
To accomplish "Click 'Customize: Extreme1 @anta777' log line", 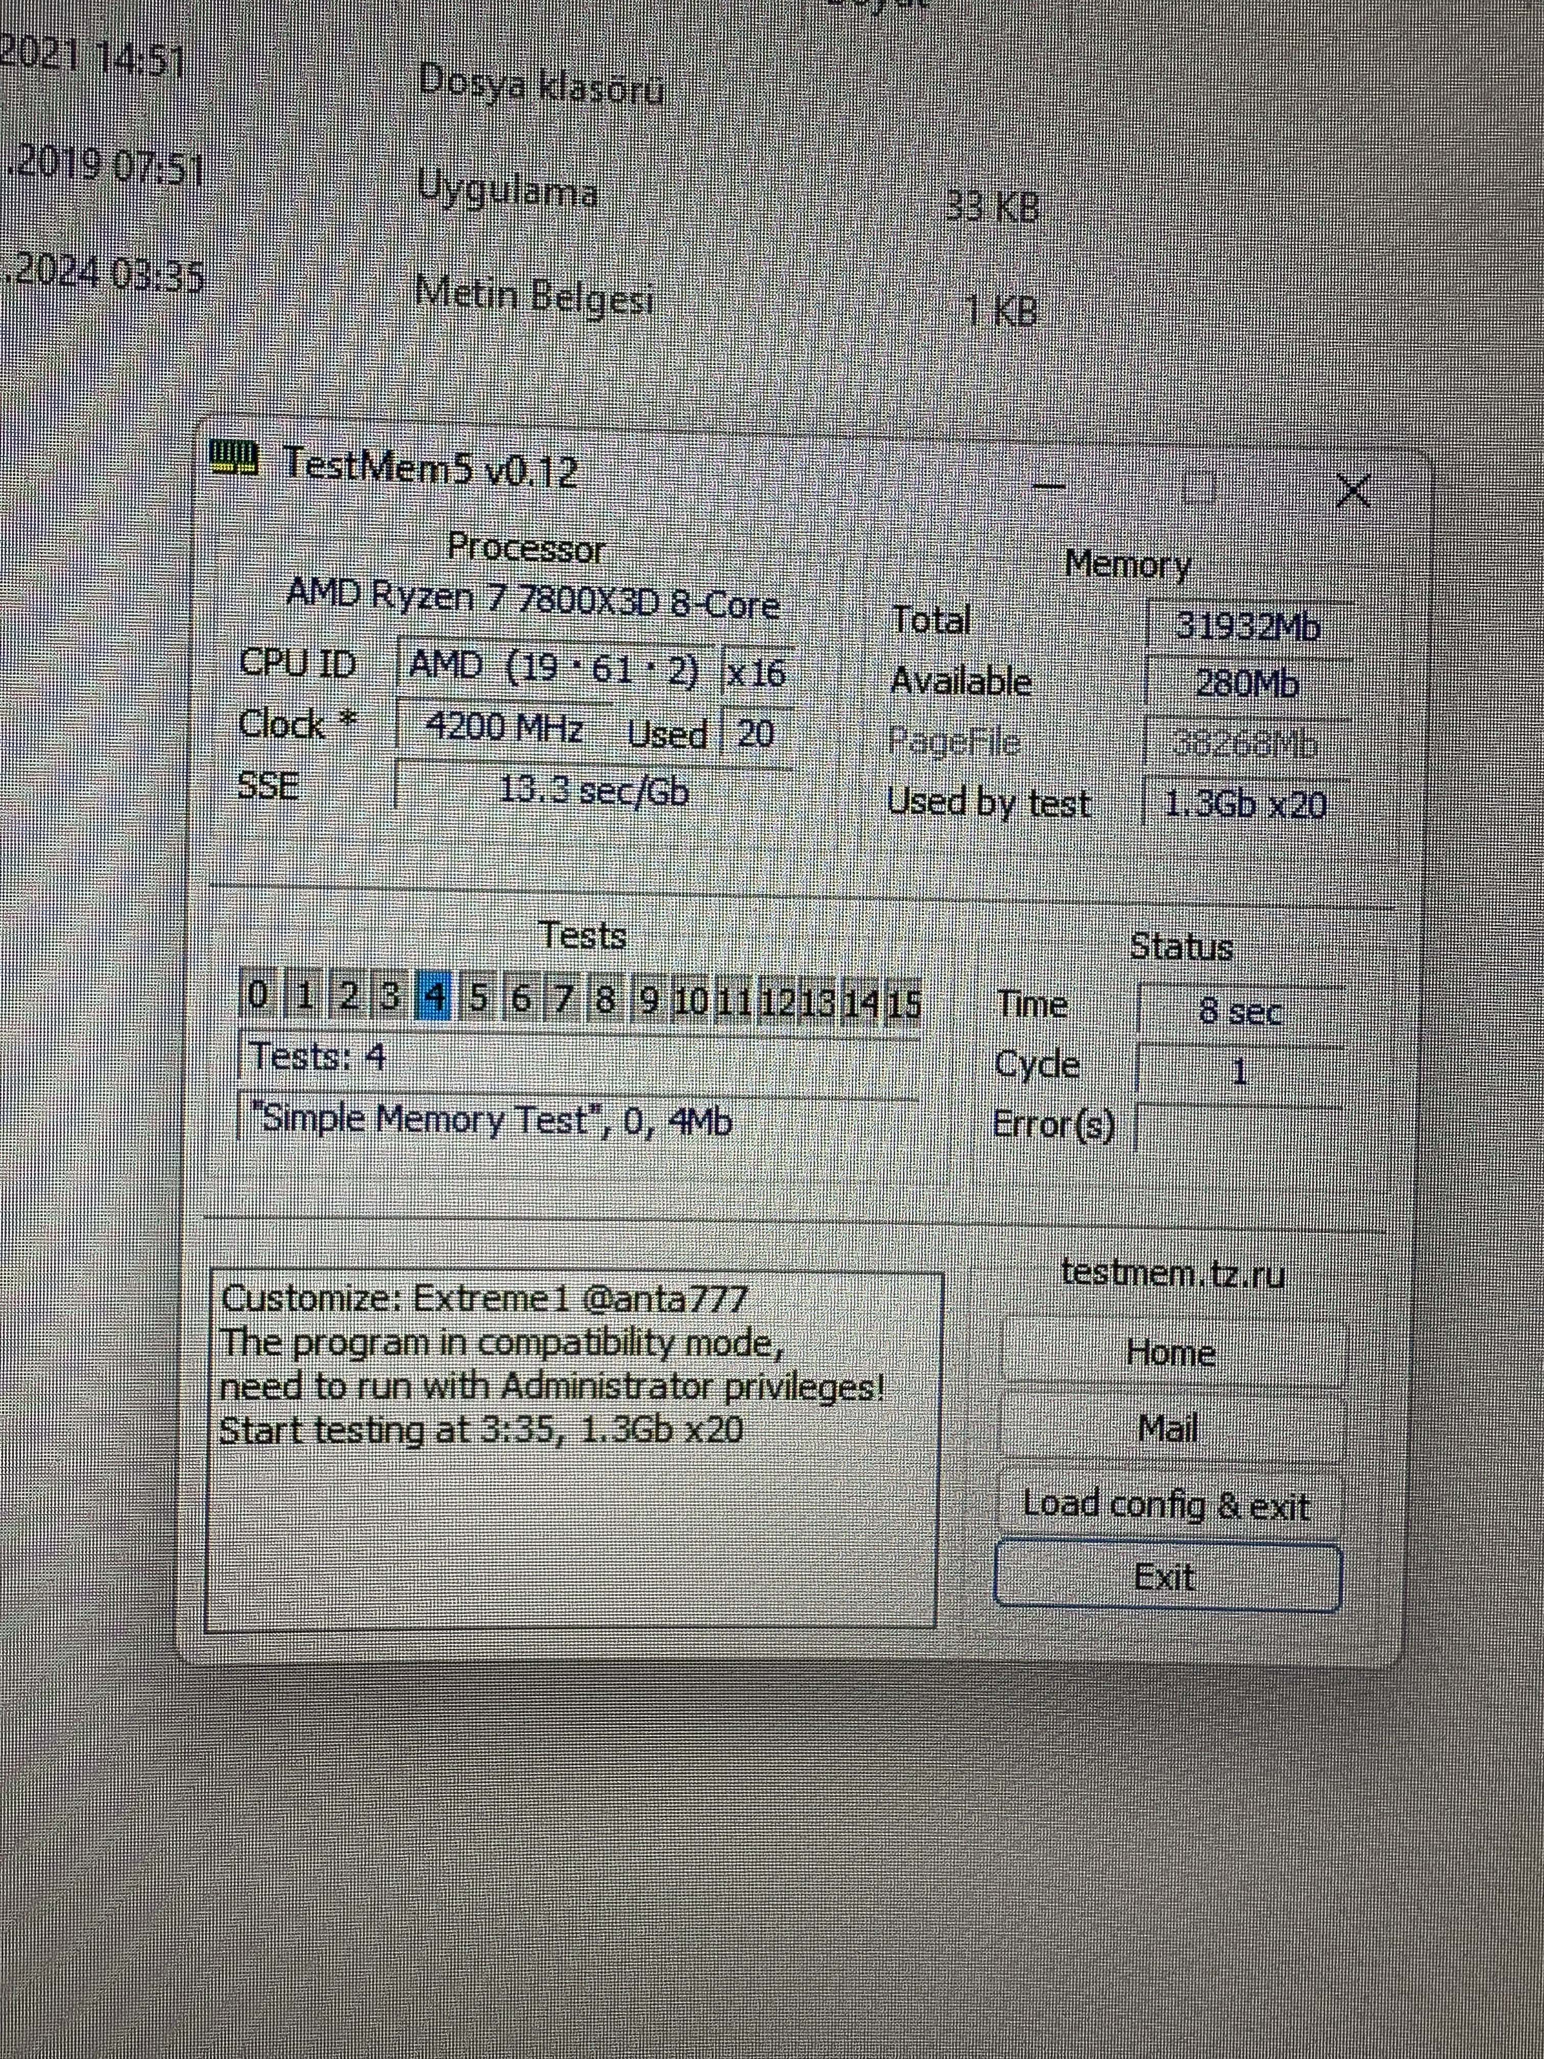I will point(484,1298).
